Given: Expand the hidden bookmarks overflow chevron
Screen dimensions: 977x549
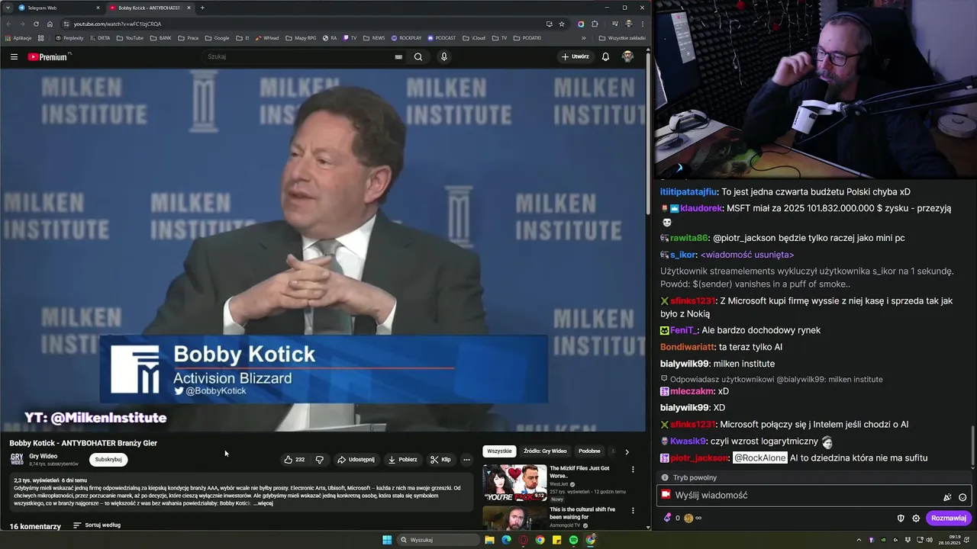Looking at the screenshot, I should click(584, 38).
